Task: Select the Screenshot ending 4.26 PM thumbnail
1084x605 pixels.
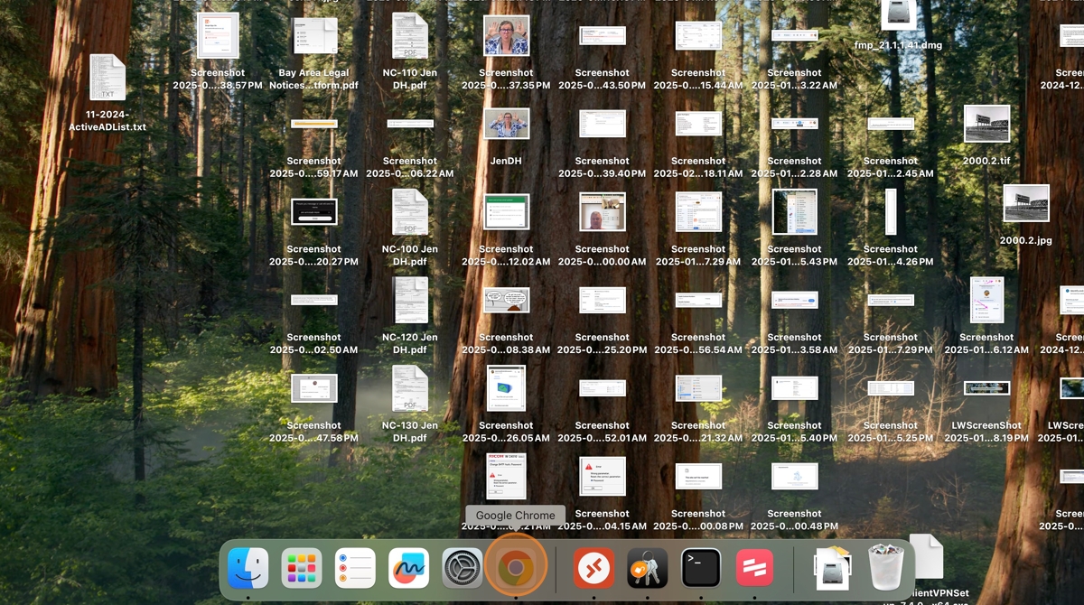Action: [891, 212]
